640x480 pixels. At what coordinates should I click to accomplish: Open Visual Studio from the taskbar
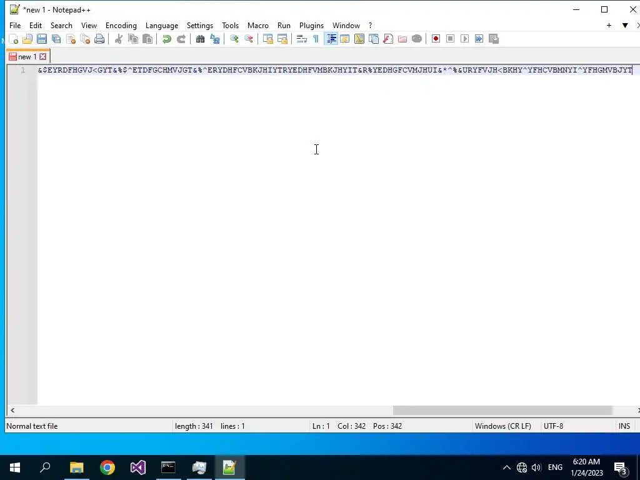138,467
